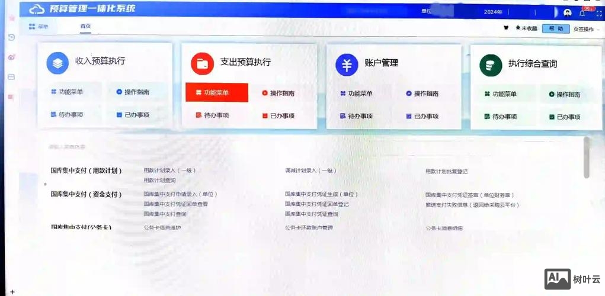The width and height of the screenshot is (605, 296).
Task: Open 国库集中支付申请录入(单位) link
Action: pos(180,194)
